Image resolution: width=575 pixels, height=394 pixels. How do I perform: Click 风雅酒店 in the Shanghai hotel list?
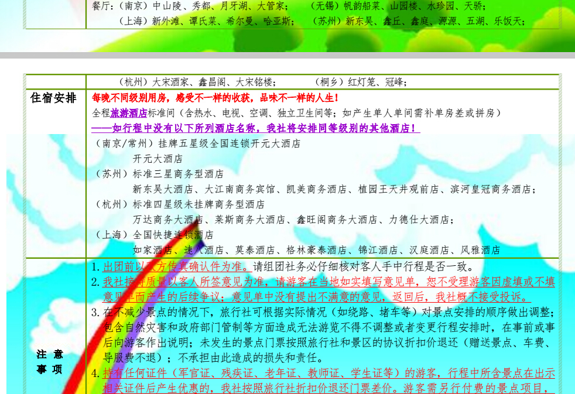point(480,250)
